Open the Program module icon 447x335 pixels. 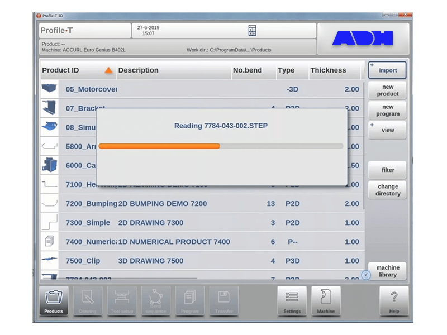(x=190, y=300)
